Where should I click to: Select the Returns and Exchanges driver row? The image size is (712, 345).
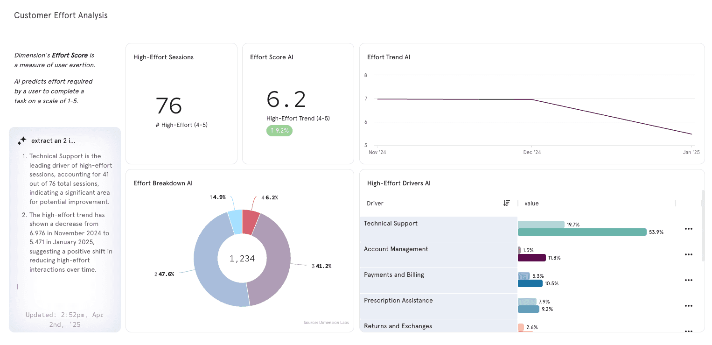point(439,326)
